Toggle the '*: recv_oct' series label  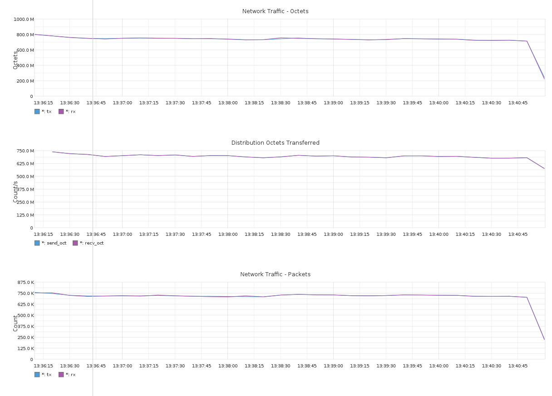pyautogui.click(x=92, y=243)
